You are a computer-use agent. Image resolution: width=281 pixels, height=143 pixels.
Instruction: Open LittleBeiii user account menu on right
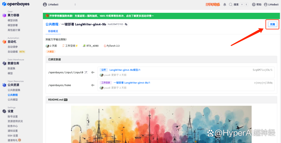pos(271,5)
